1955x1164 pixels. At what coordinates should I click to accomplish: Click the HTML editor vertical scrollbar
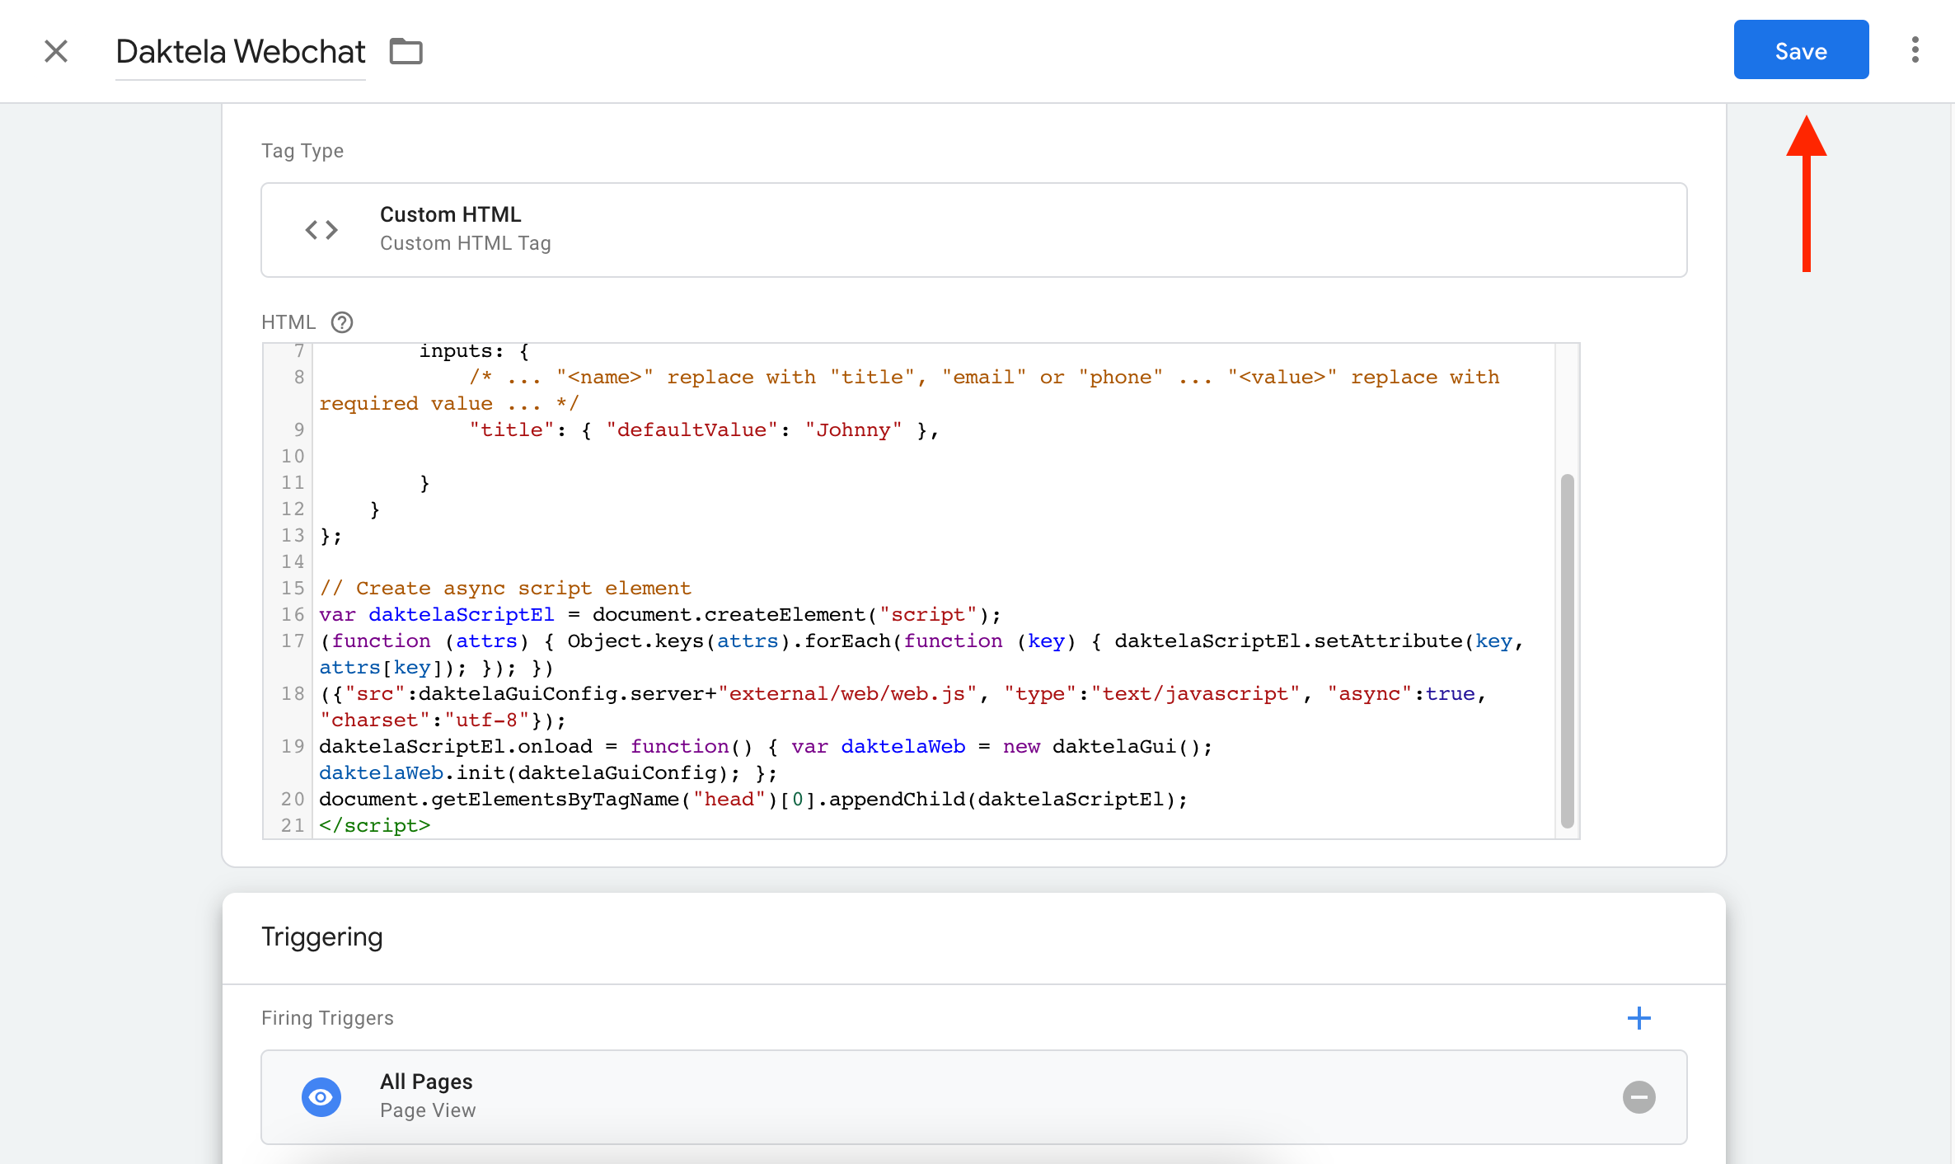coord(1567,651)
